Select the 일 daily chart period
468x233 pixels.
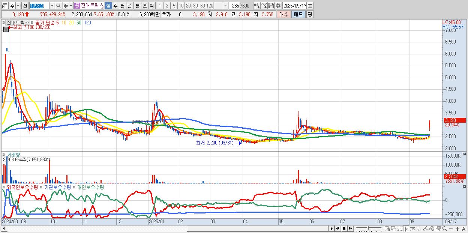click(108, 6)
